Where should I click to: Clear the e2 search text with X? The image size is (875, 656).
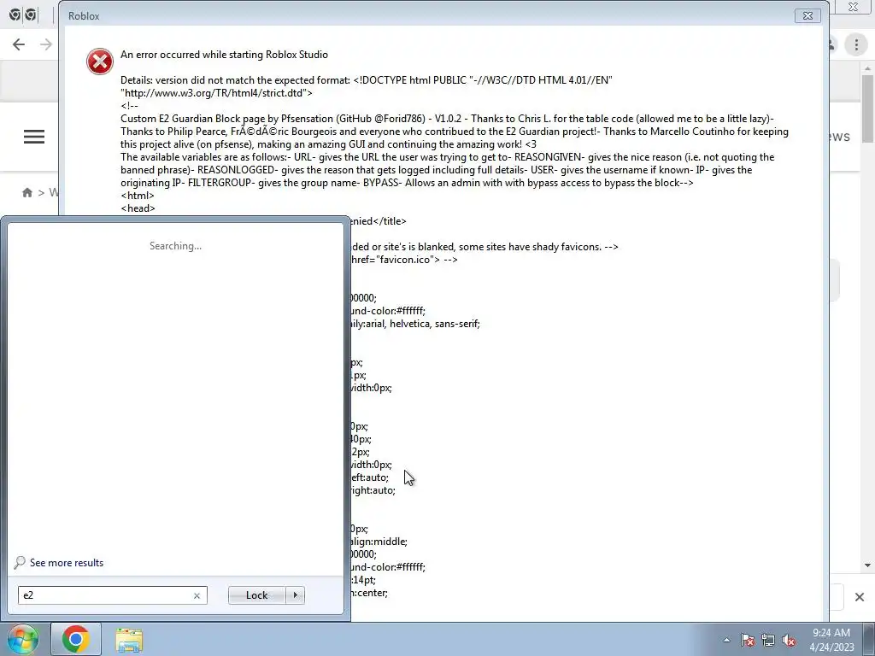click(x=197, y=595)
